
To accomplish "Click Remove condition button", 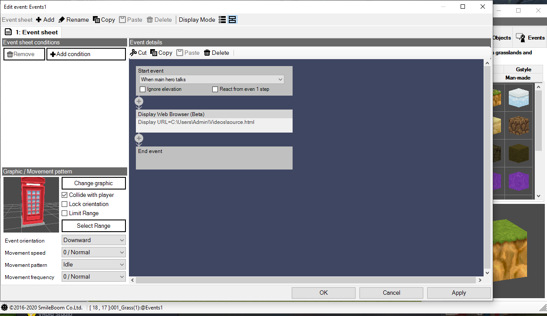I will pos(24,54).
